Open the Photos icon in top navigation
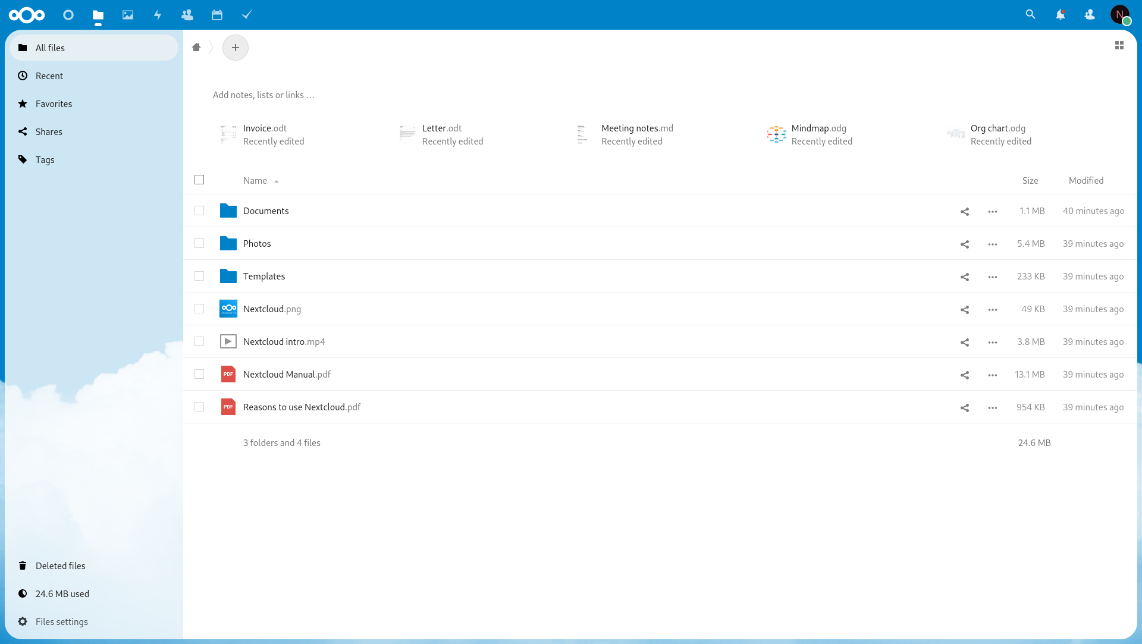Image resolution: width=1142 pixels, height=644 pixels. pos(128,15)
